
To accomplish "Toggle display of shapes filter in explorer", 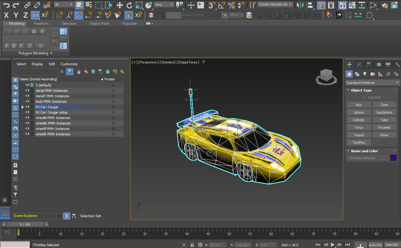I will point(15,87).
